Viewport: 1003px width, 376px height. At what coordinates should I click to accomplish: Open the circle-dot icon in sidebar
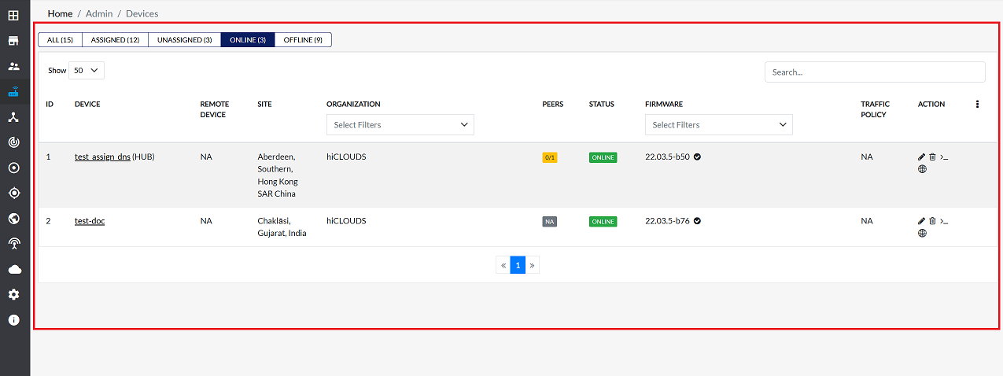pos(13,168)
